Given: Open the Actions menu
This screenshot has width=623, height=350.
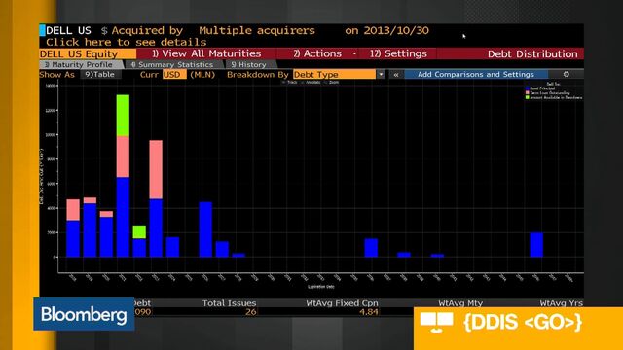Looking at the screenshot, I should 317,53.
